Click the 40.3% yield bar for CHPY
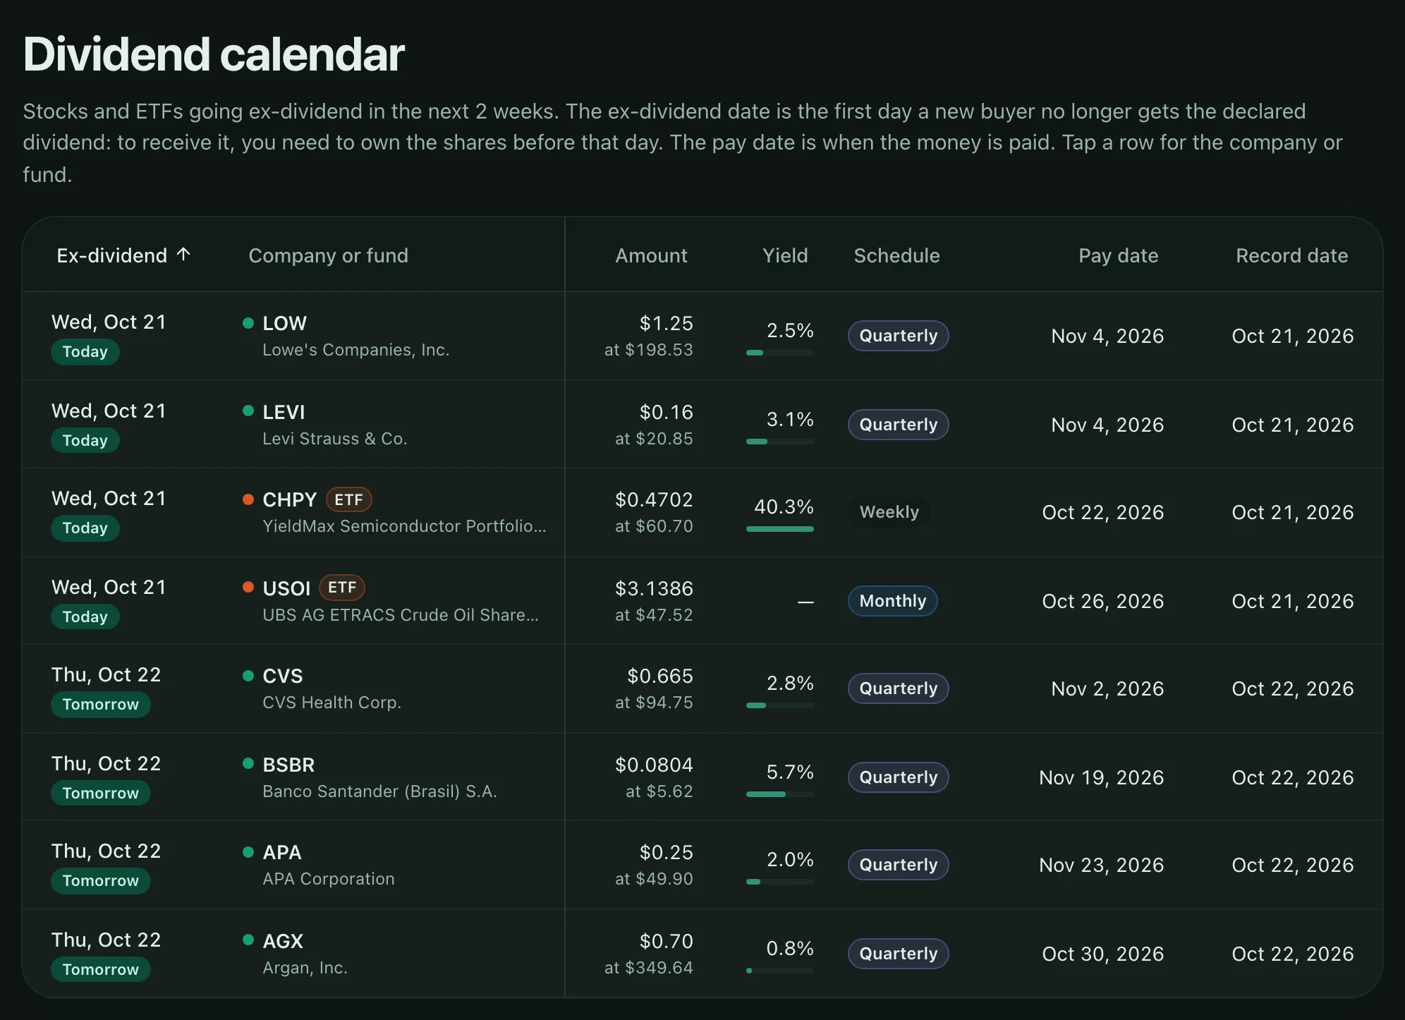 780,529
